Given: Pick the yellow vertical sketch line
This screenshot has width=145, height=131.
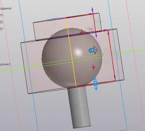Looking at the screenshot, I should click(x=71, y=52).
